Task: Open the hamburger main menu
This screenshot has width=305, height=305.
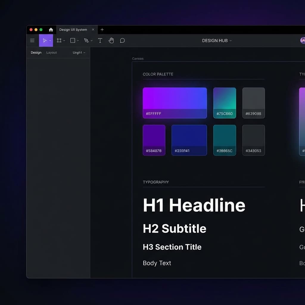Action: tap(32, 41)
